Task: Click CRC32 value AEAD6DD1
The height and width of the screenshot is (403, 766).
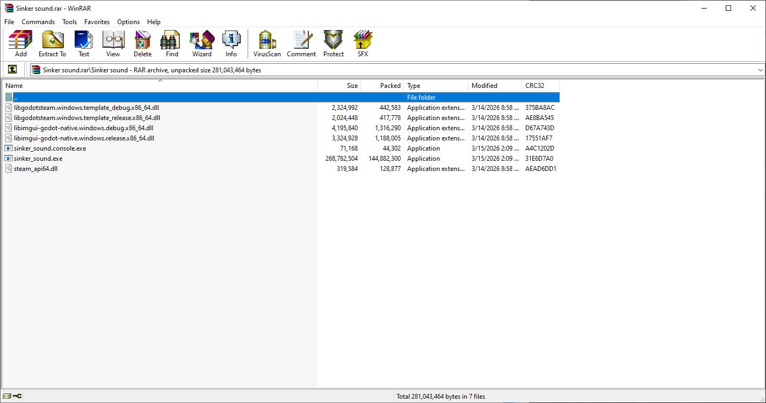Action: [540, 169]
